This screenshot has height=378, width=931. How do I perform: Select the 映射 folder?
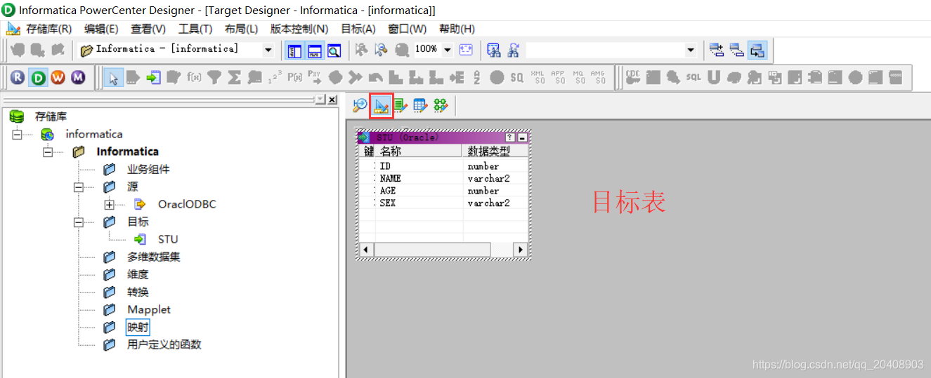click(138, 327)
